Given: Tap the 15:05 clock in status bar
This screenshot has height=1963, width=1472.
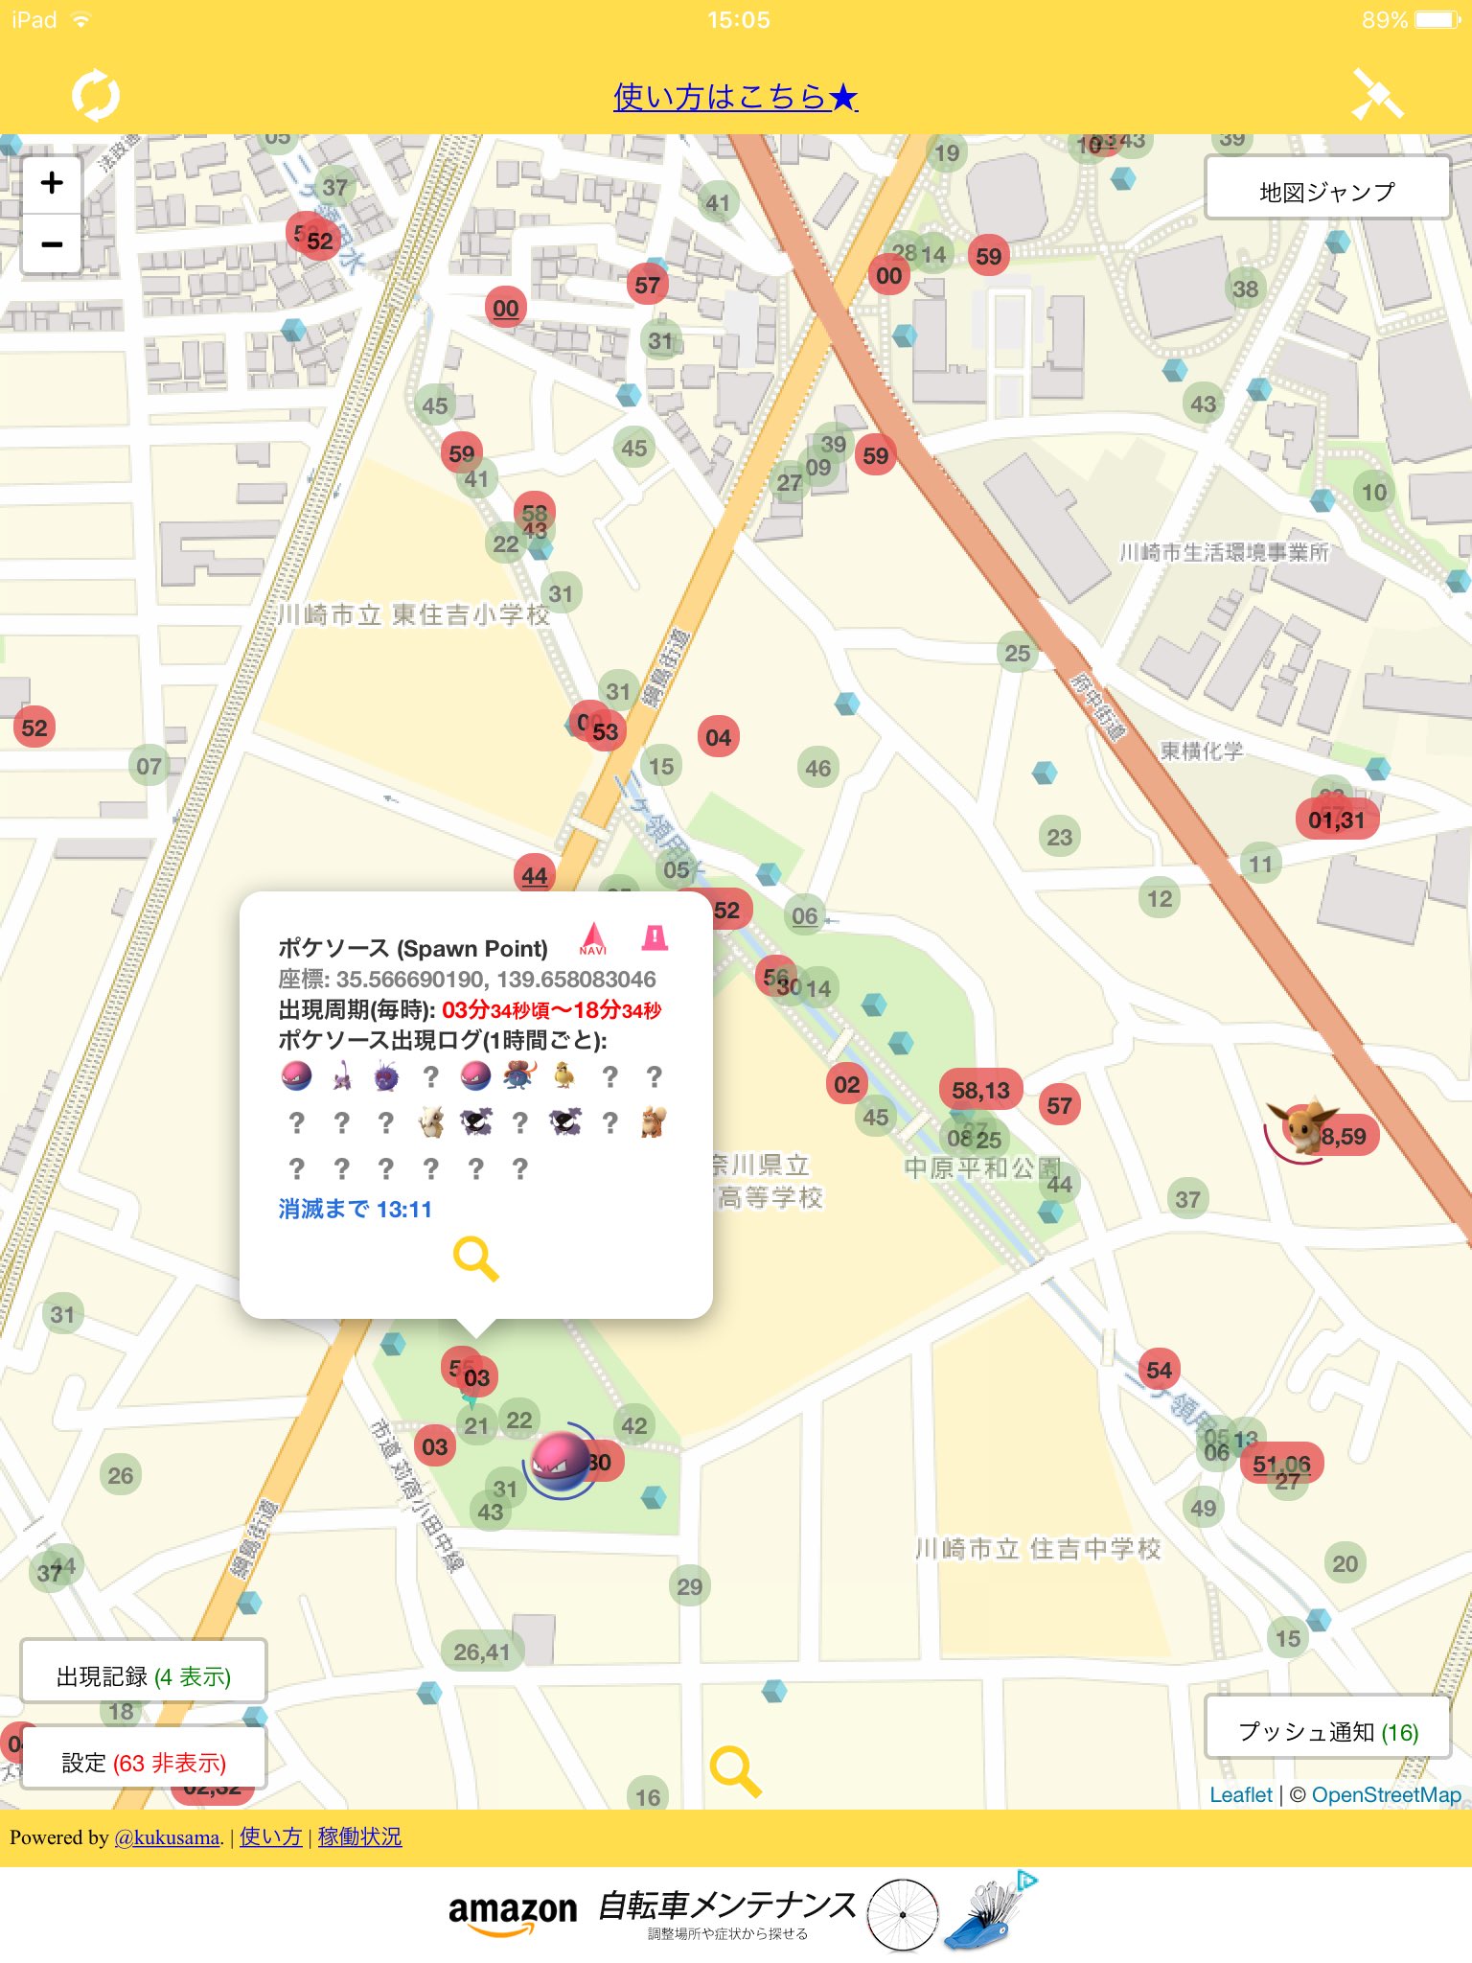Looking at the screenshot, I should coord(738,20).
